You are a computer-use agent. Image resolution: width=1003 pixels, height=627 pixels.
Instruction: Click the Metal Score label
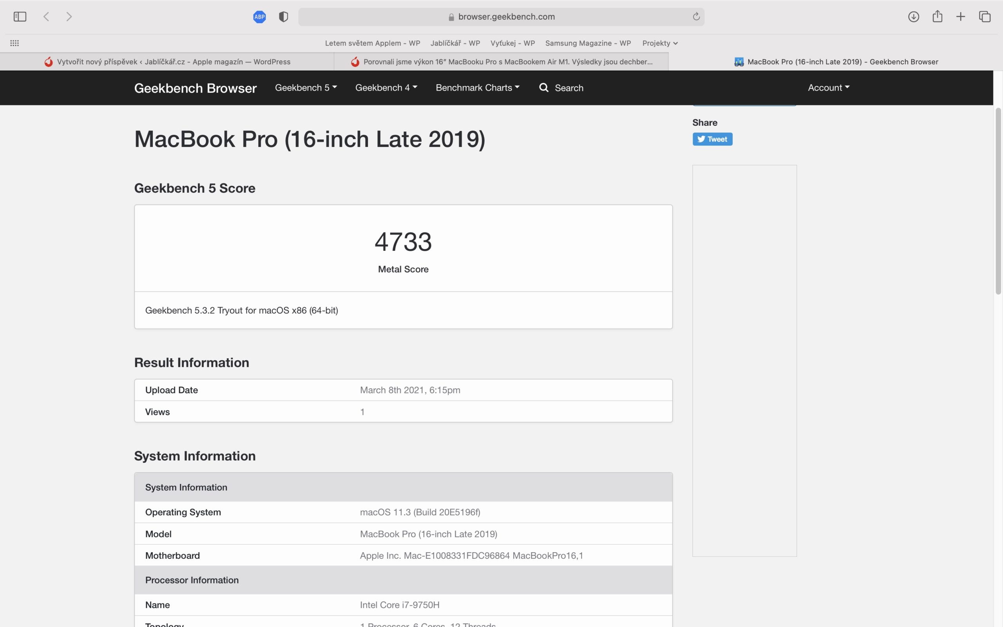tap(403, 269)
